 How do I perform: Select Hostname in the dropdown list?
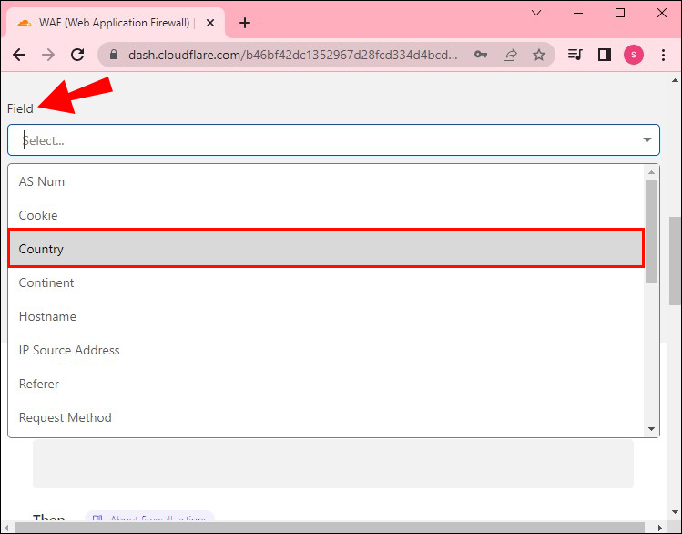click(x=47, y=316)
